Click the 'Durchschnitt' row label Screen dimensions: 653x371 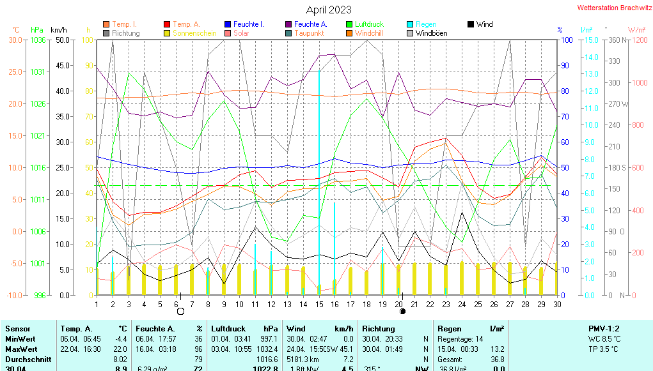point(28,360)
